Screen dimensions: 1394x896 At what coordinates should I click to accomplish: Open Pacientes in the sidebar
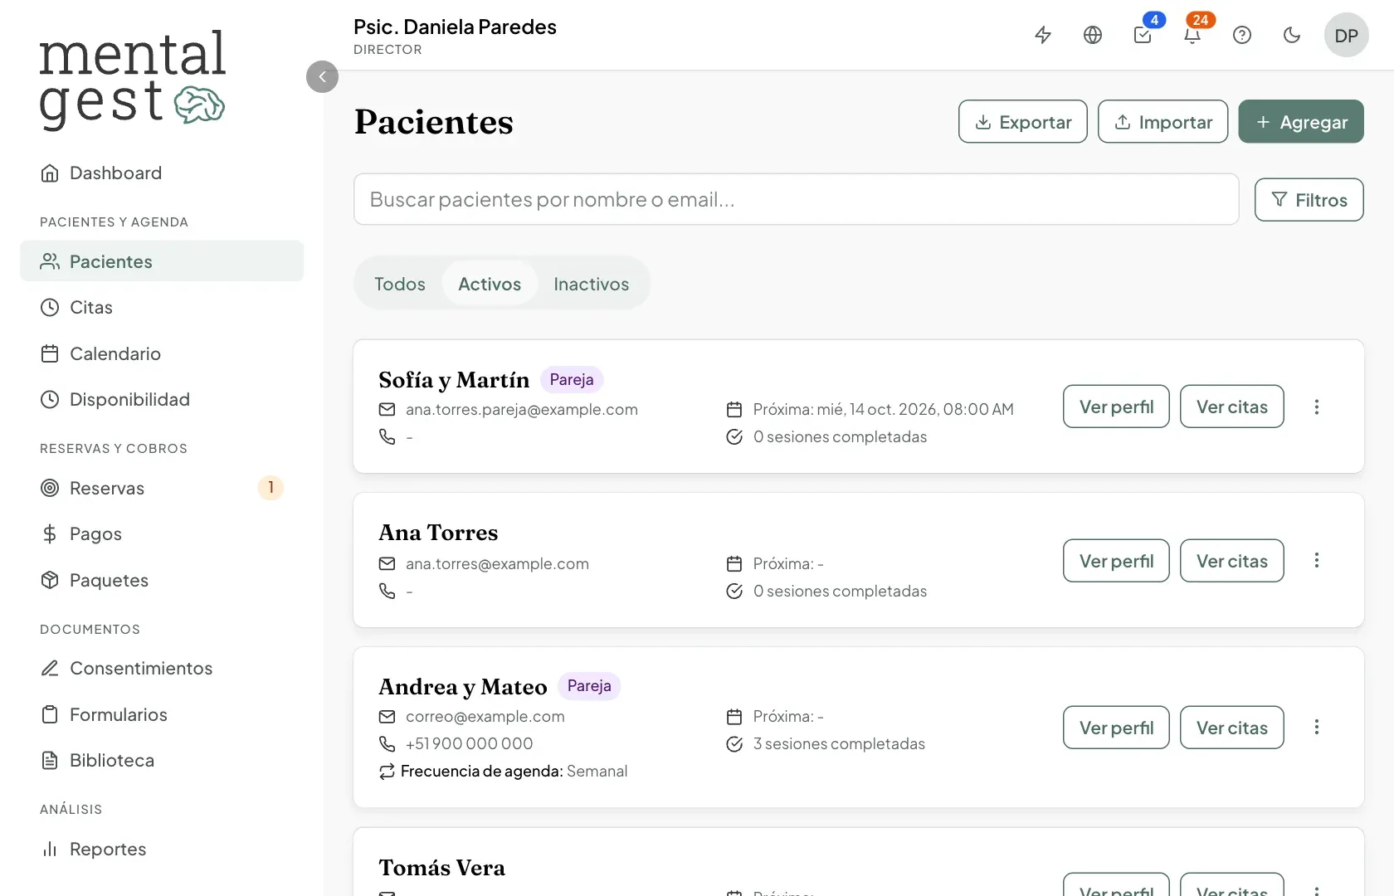[162, 261]
